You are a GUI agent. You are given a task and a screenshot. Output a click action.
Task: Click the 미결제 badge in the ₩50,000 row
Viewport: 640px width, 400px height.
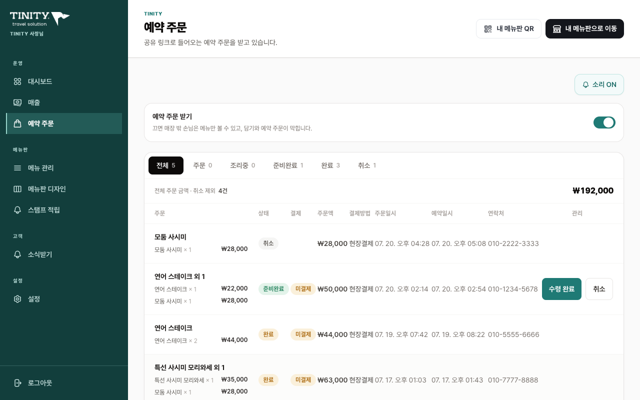(303, 289)
